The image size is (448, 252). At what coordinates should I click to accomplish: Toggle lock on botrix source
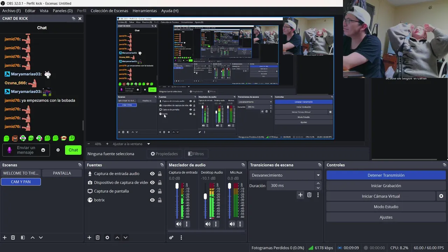coord(160,200)
